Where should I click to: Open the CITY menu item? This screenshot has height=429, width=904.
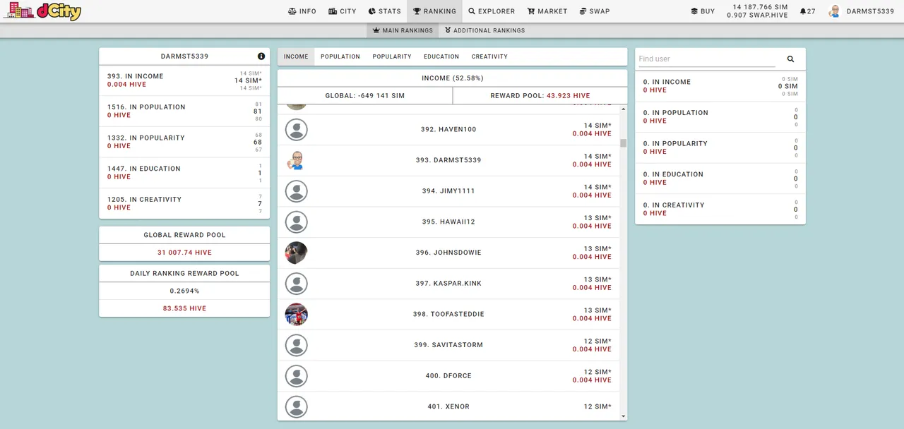[343, 11]
